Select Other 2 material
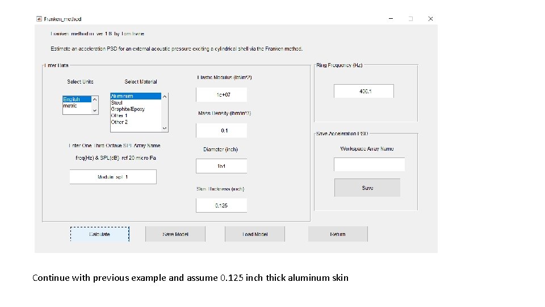The width and height of the screenshot is (545, 307). click(136, 122)
